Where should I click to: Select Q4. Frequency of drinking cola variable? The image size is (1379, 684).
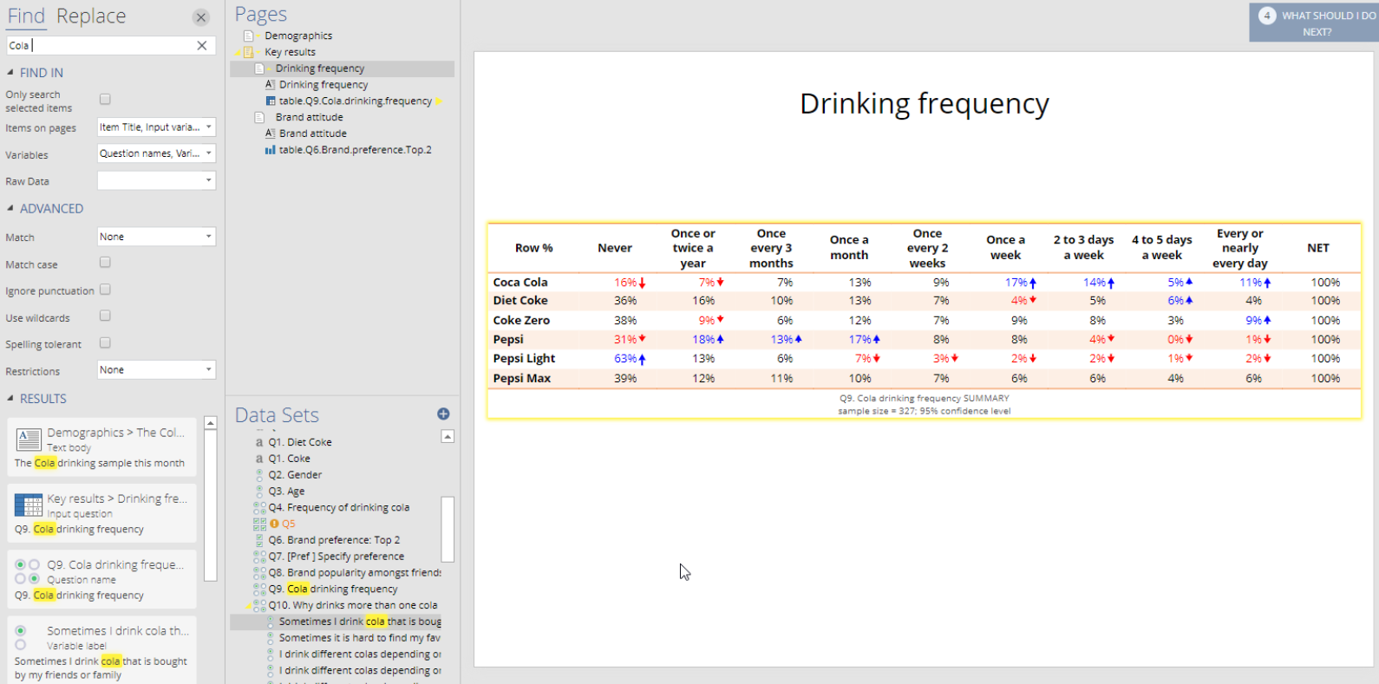339,508
